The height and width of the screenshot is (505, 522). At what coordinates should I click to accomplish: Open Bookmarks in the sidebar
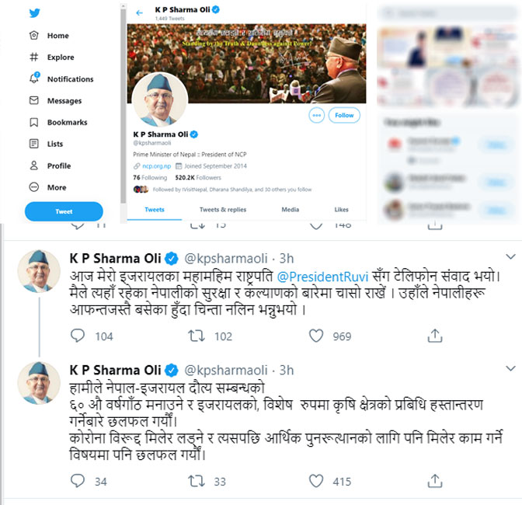[x=58, y=122]
